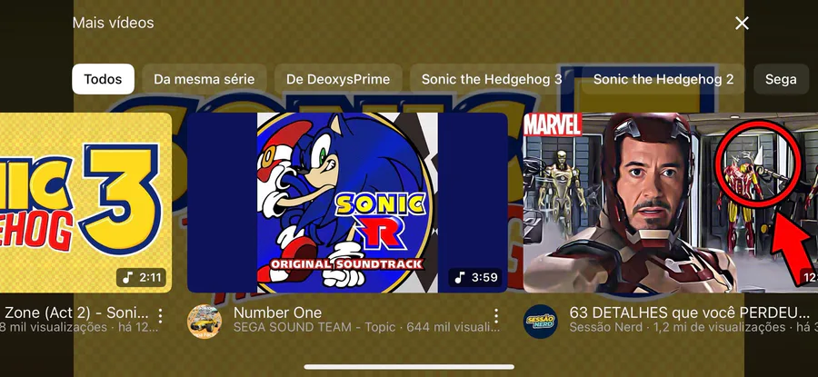Tap the Sega filter chip
818x377 pixels.
(x=781, y=79)
